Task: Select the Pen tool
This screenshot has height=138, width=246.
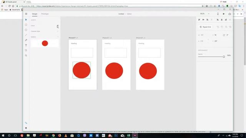Action: coord(26,40)
